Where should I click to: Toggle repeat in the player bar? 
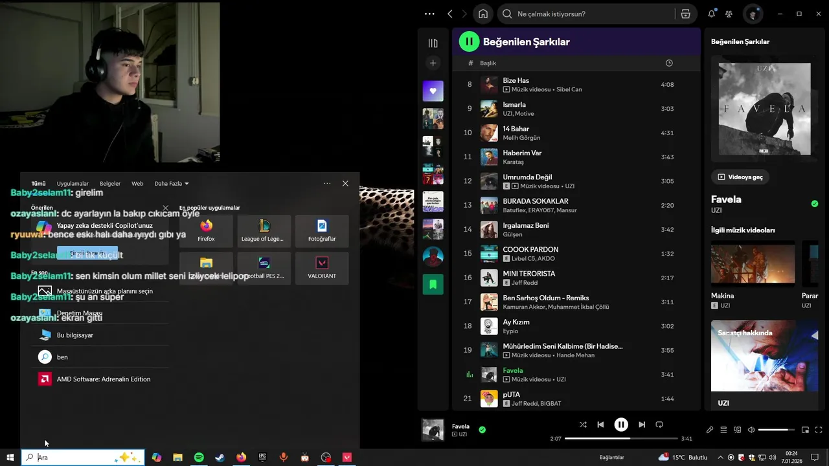click(659, 425)
